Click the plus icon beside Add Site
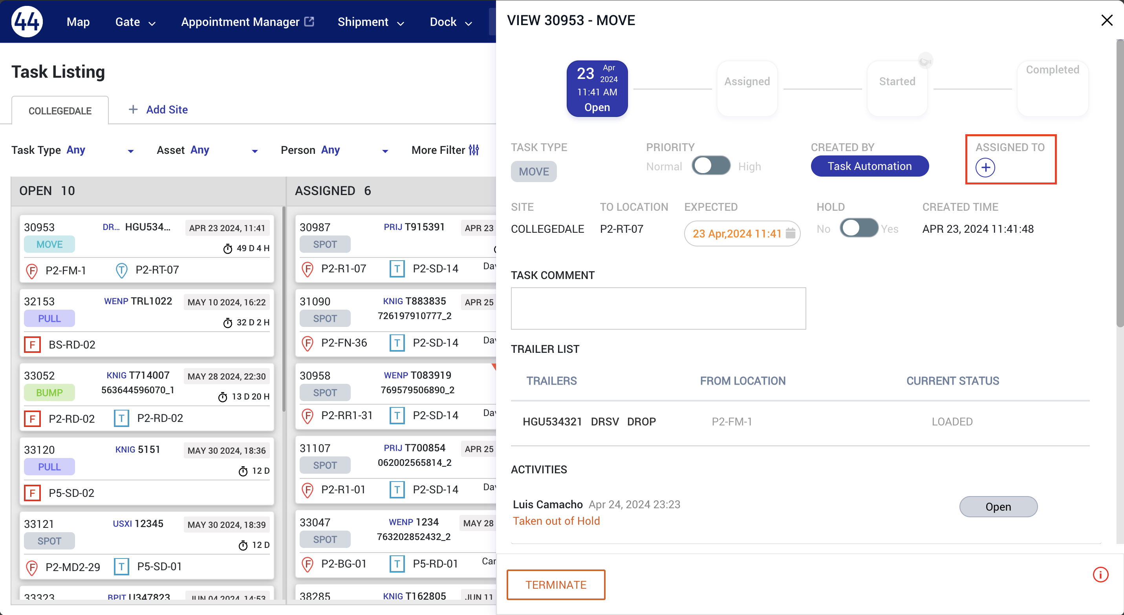The image size is (1124, 615). click(x=133, y=109)
